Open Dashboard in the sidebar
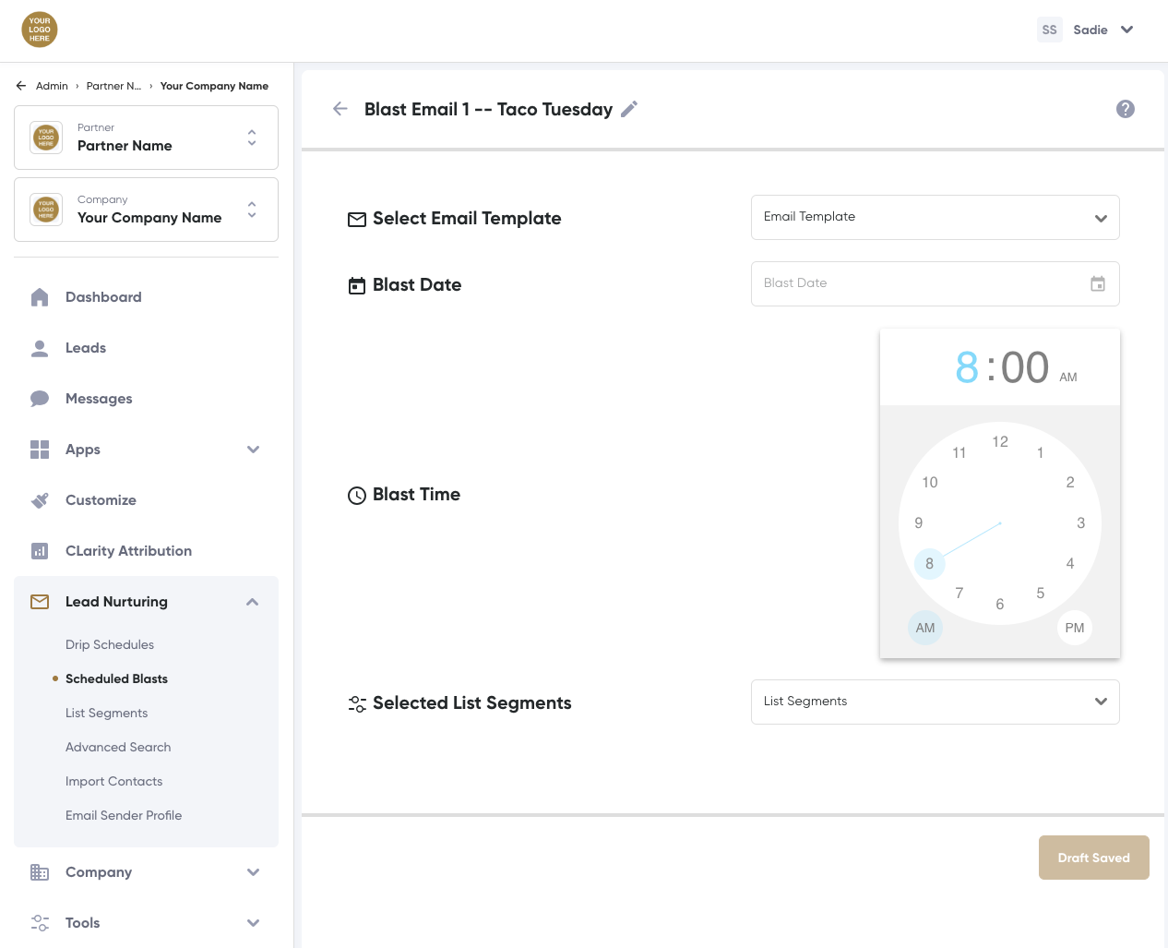1168x948 pixels. (103, 297)
